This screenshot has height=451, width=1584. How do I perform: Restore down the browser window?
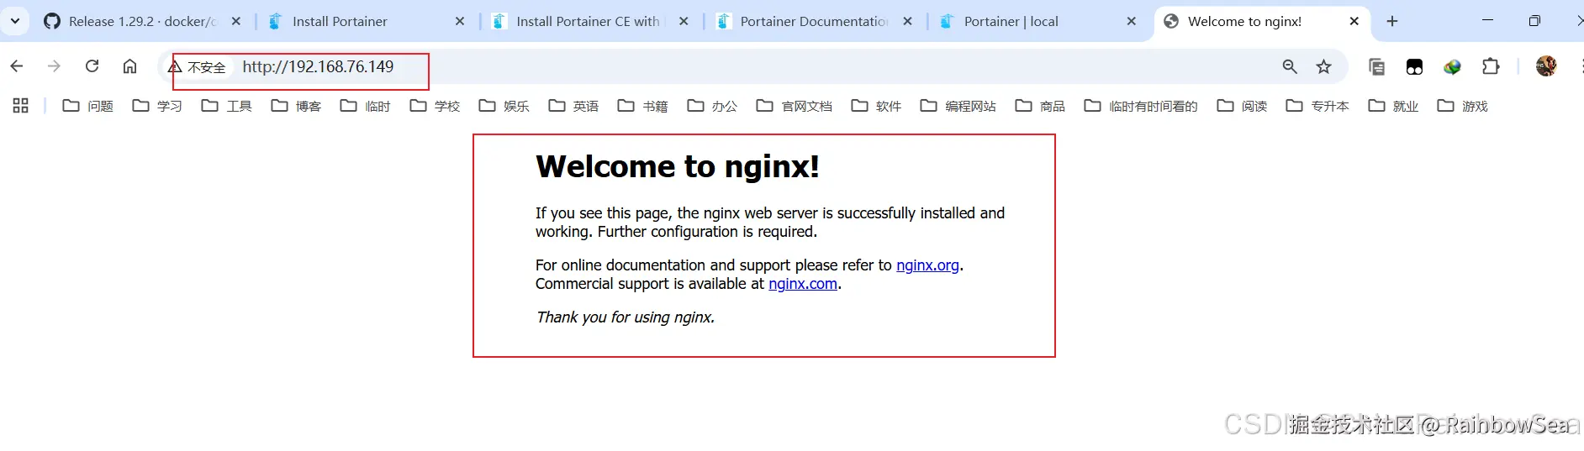(x=1534, y=21)
